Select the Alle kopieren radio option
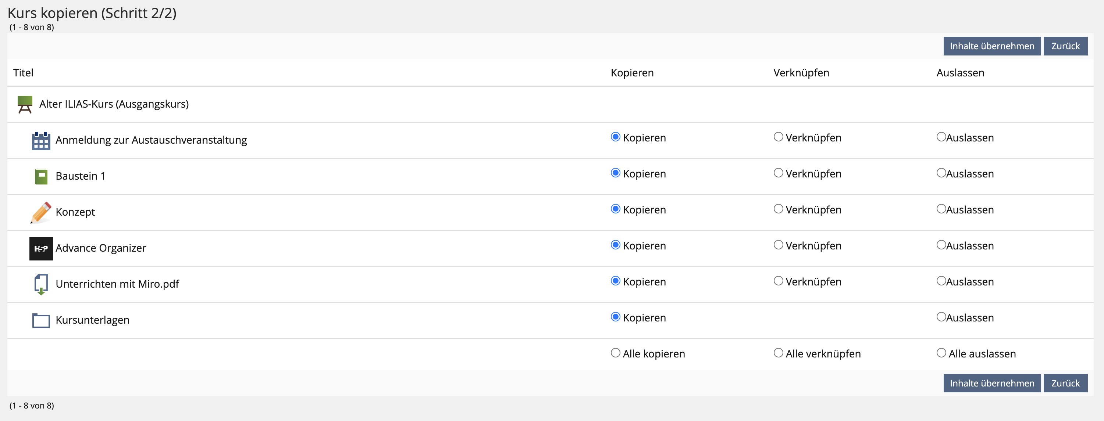This screenshot has width=1104, height=421. pyautogui.click(x=615, y=353)
